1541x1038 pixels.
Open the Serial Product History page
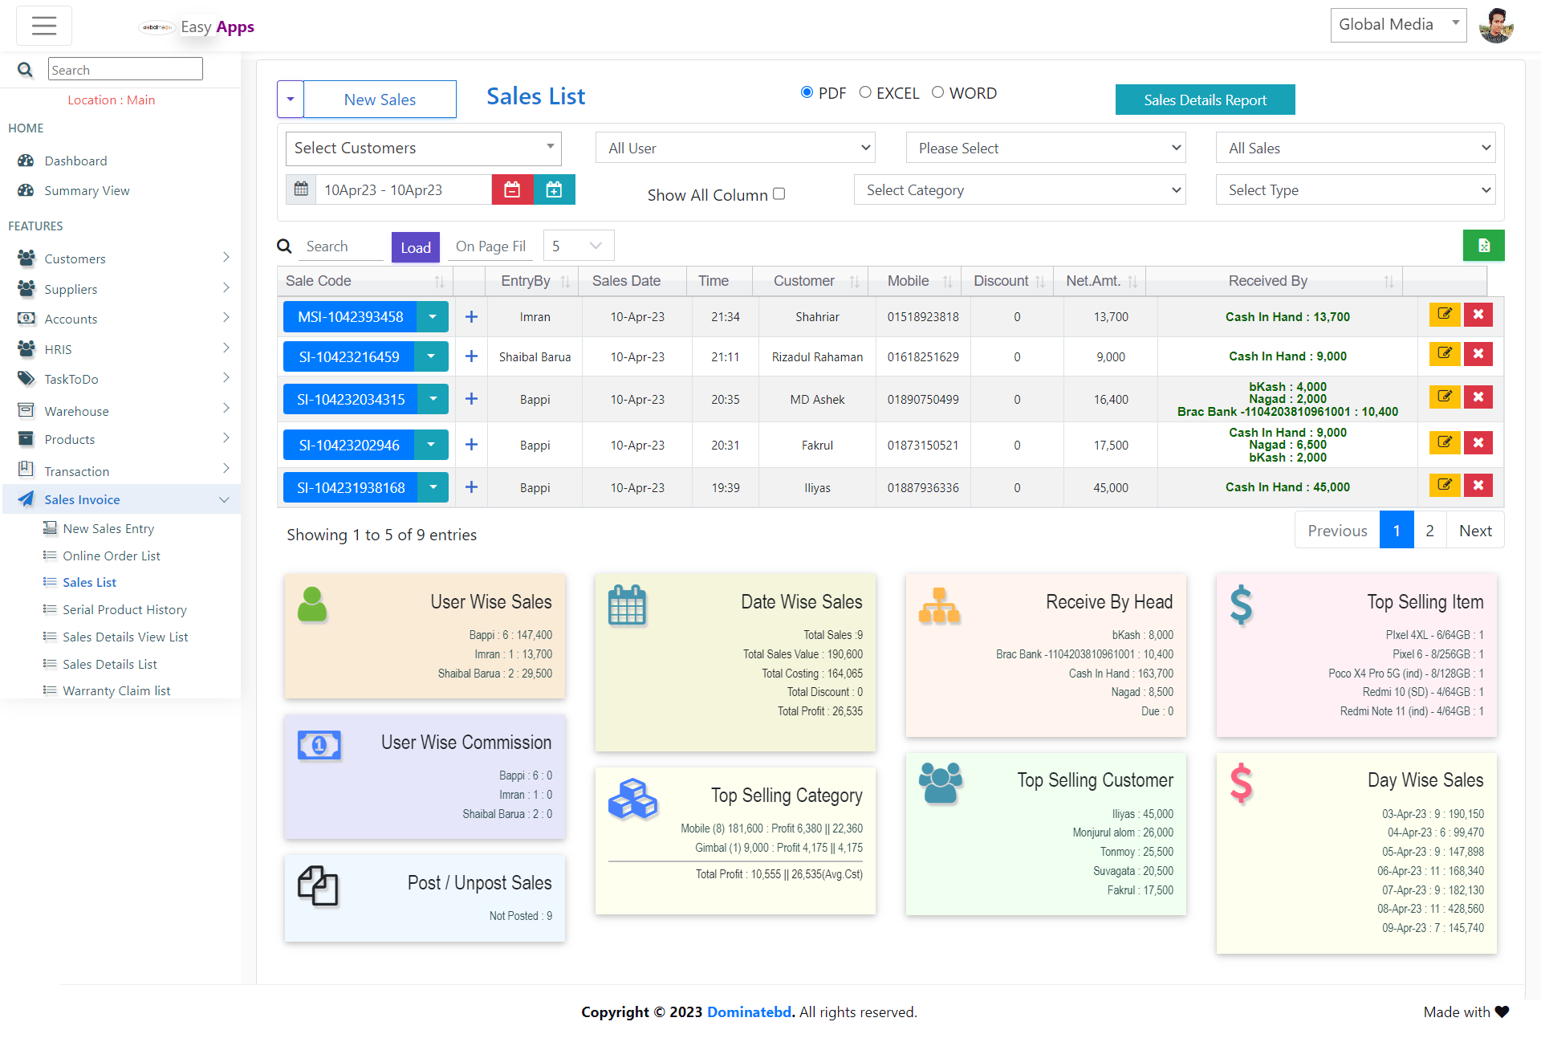click(124, 609)
